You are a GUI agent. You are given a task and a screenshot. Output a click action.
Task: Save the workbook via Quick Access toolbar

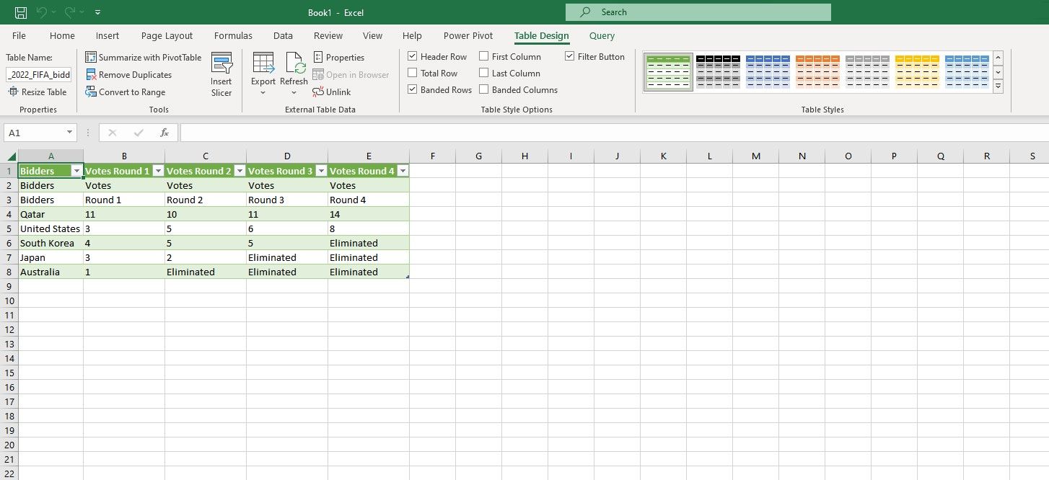pyautogui.click(x=19, y=12)
